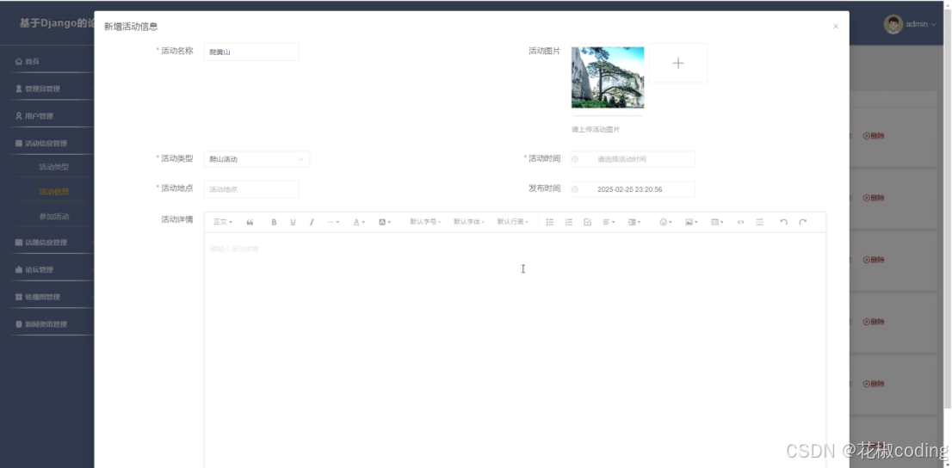Open the 发布时间 datetime field
The height and width of the screenshot is (468, 952).
click(633, 189)
